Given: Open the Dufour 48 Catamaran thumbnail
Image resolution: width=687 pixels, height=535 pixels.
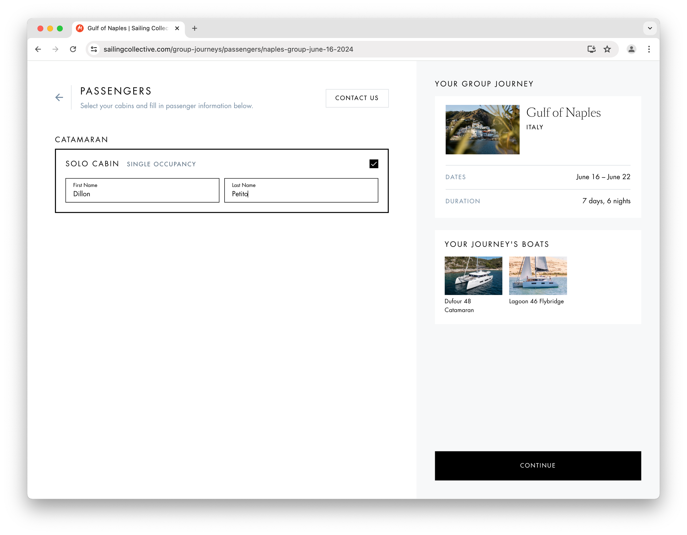Looking at the screenshot, I should click(x=473, y=276).
